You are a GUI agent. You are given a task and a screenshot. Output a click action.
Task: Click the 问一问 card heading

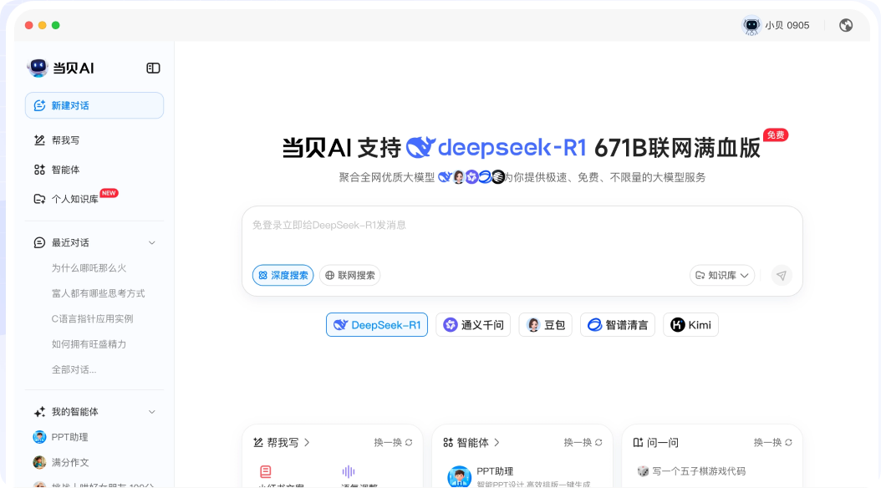coord(655,443)
